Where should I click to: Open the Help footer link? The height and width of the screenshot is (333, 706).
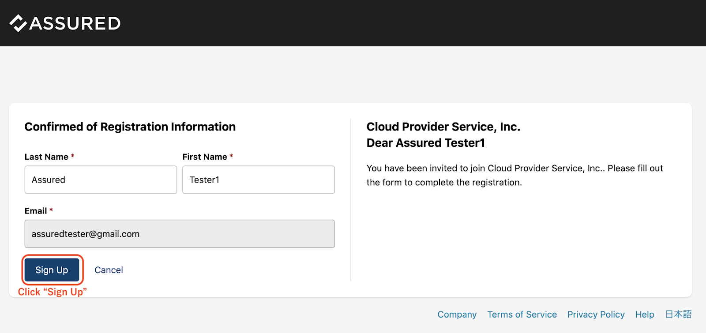(645, 314)
